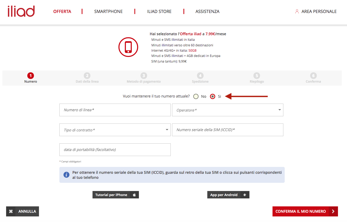Click the chevron arrow on Conferma button
Image resolution: width=347 pixels, height=222 pixels.
pos(333,211)
